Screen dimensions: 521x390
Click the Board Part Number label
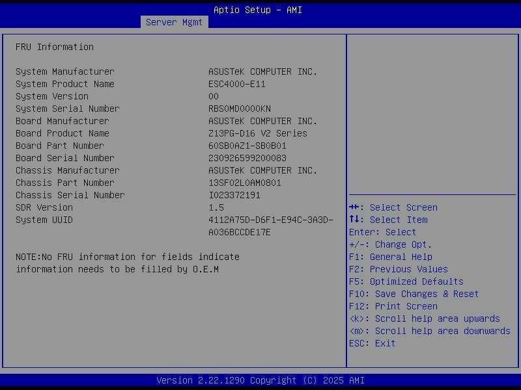[x=59, y=146]
